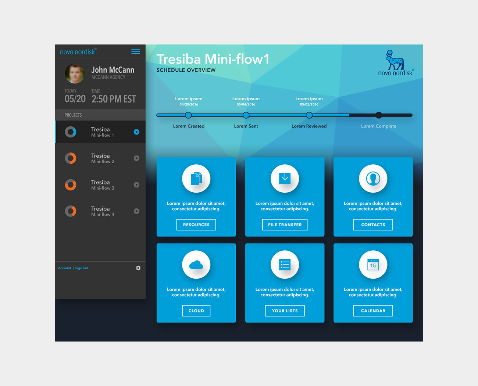Screen dimensions: 478x386
Task: Click the Lorem Complete label text
Action: 379,126
